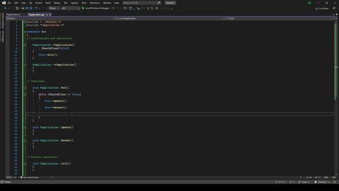
Task: Click the comment selection toolbar icon
Action: [148, 8]
